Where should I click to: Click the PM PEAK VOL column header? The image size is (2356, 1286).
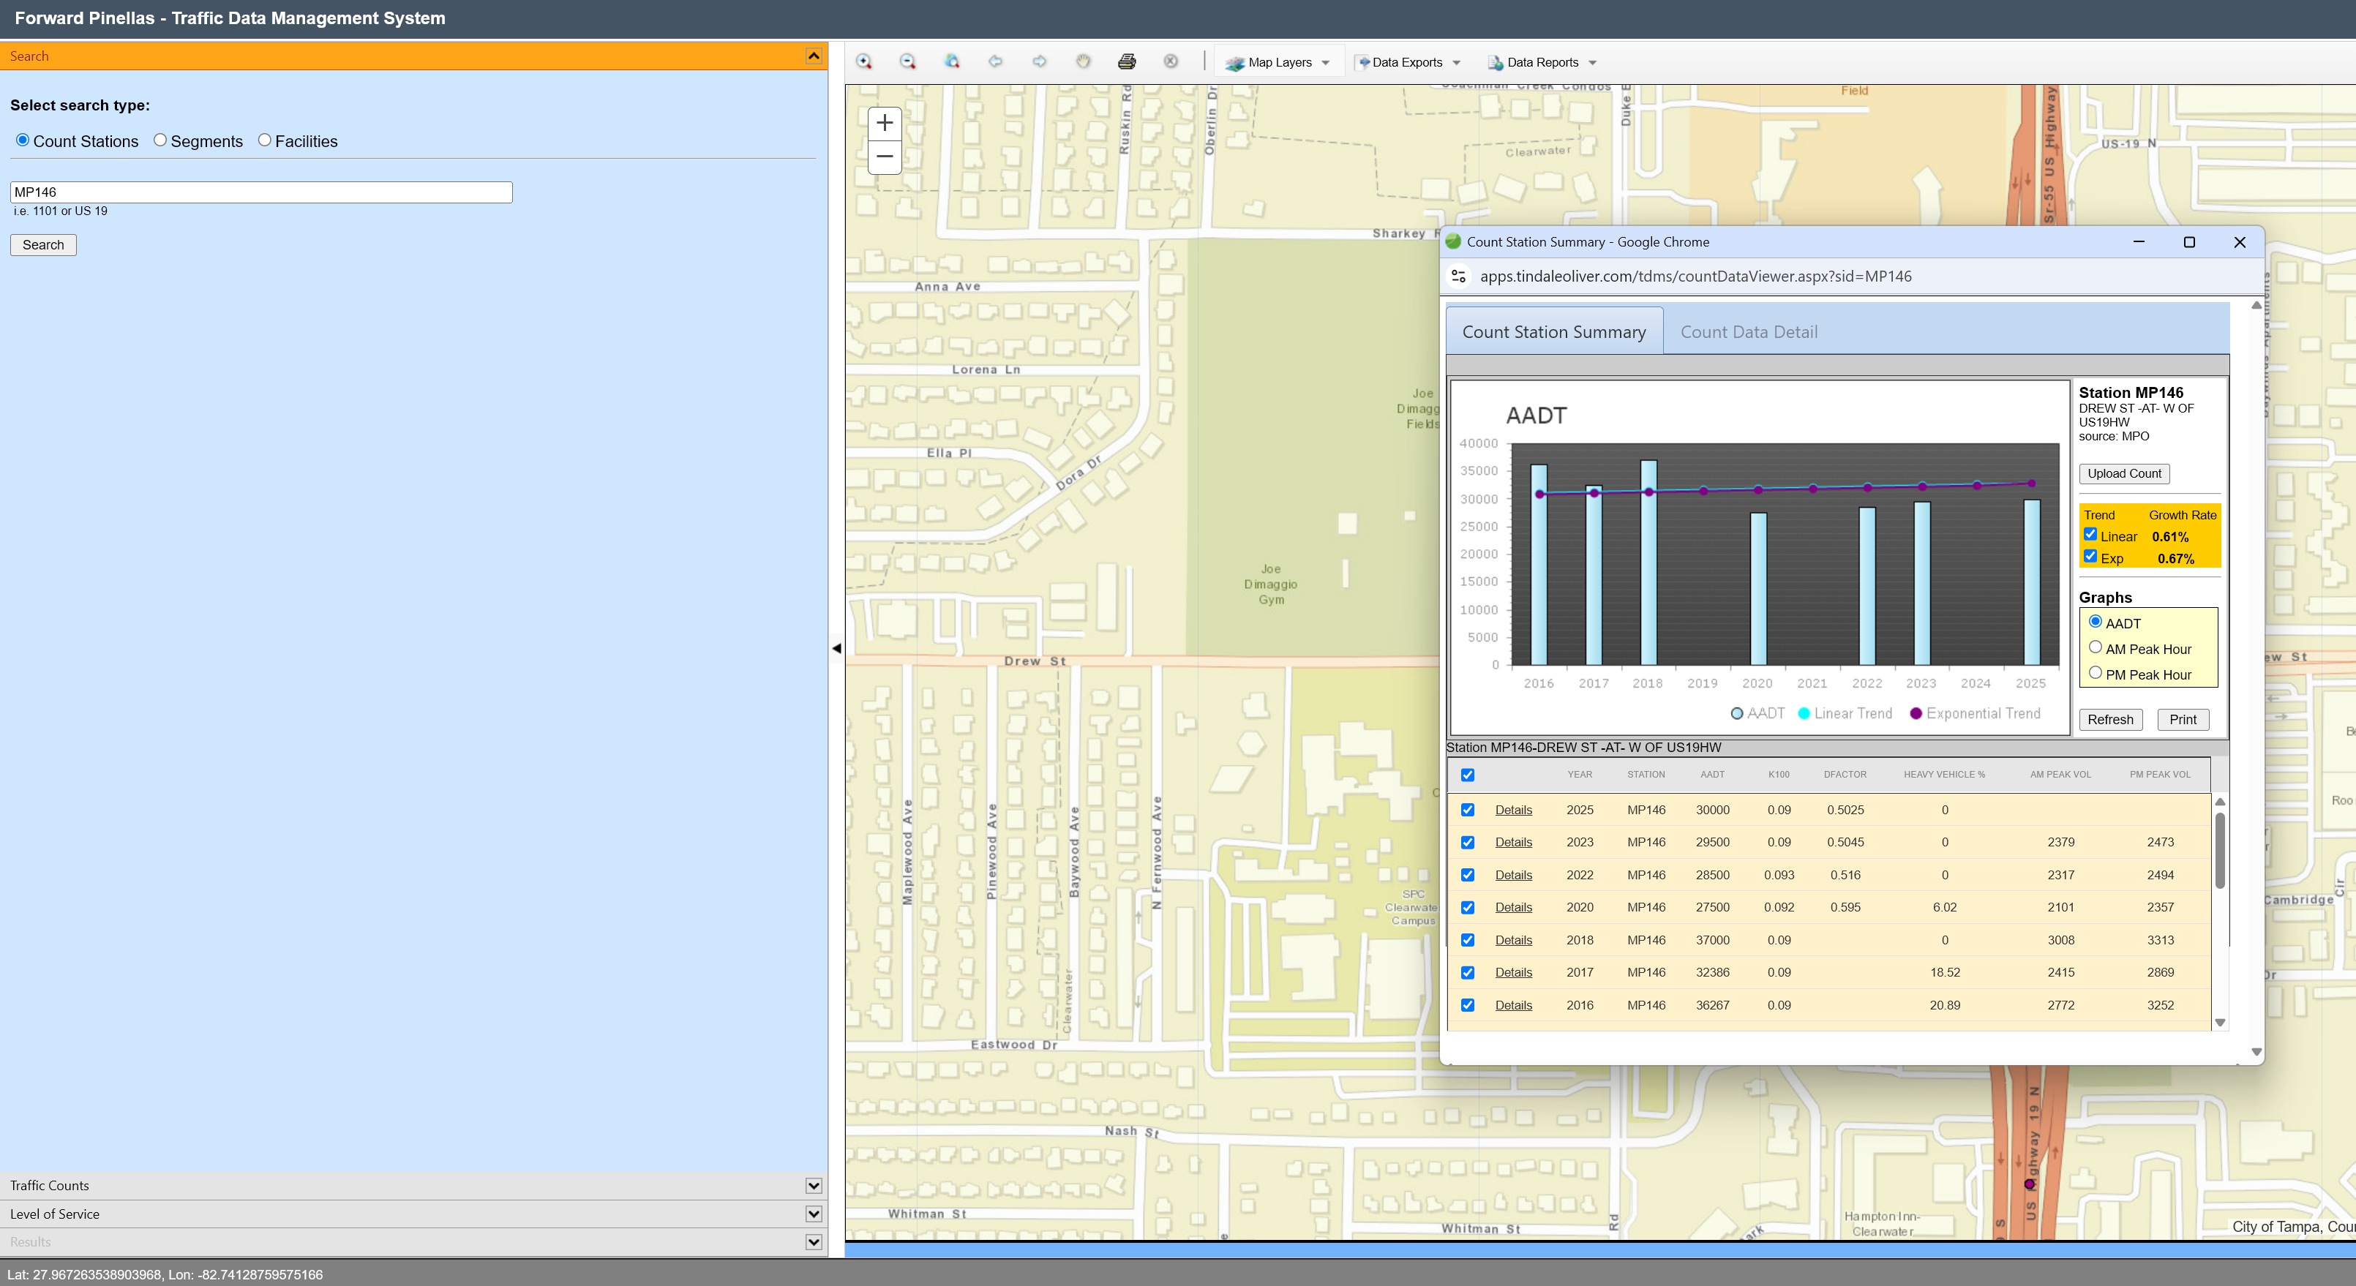(x=2159, y=775)
